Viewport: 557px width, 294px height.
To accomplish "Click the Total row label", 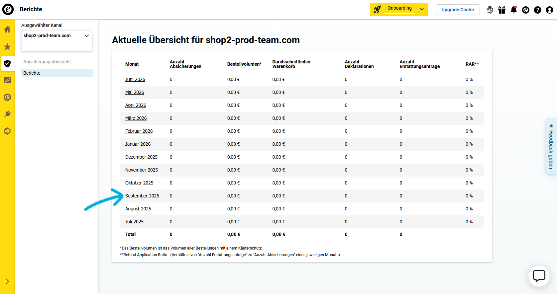I will coord(130,234).
